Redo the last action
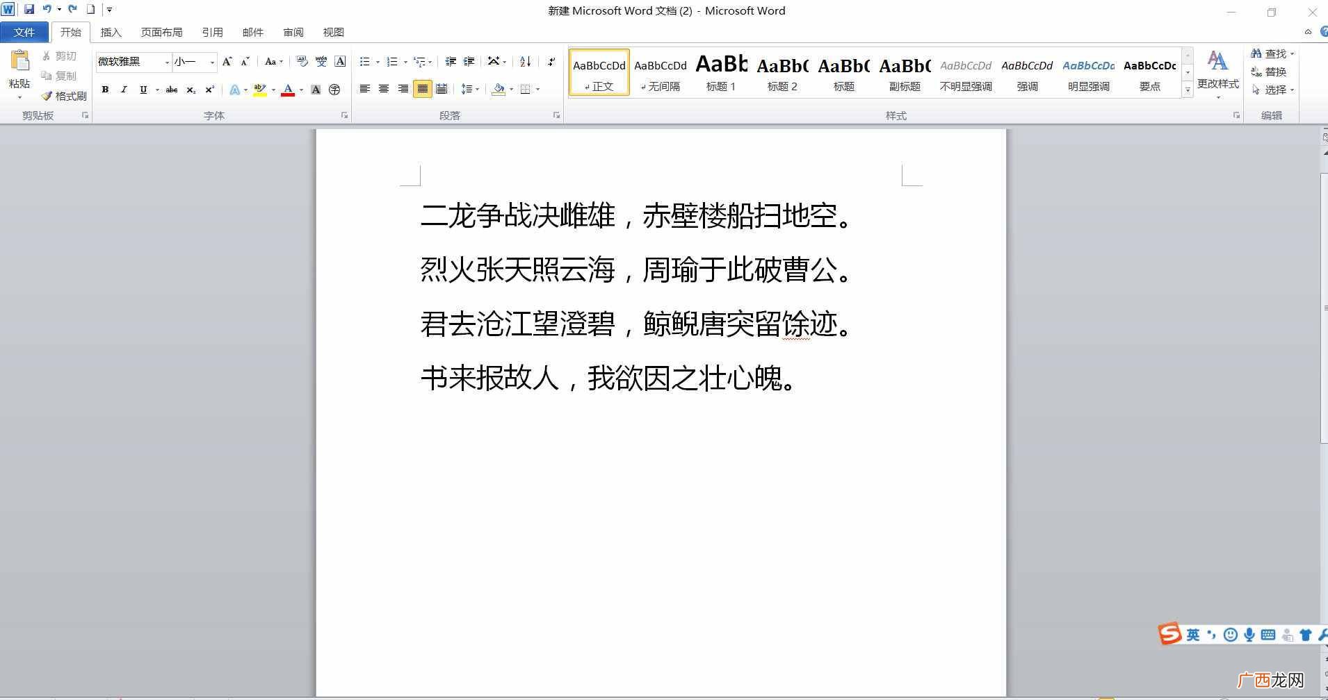Screen dimensions: 1328x700 tap(72, 10)
